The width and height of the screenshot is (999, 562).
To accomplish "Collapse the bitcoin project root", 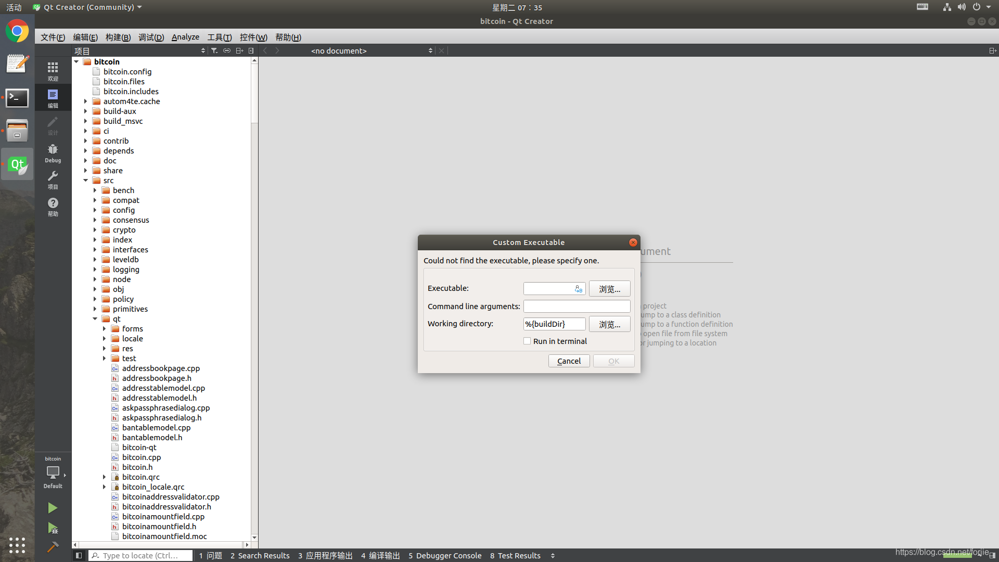I will pyautogui.click(x=76, y=61).
